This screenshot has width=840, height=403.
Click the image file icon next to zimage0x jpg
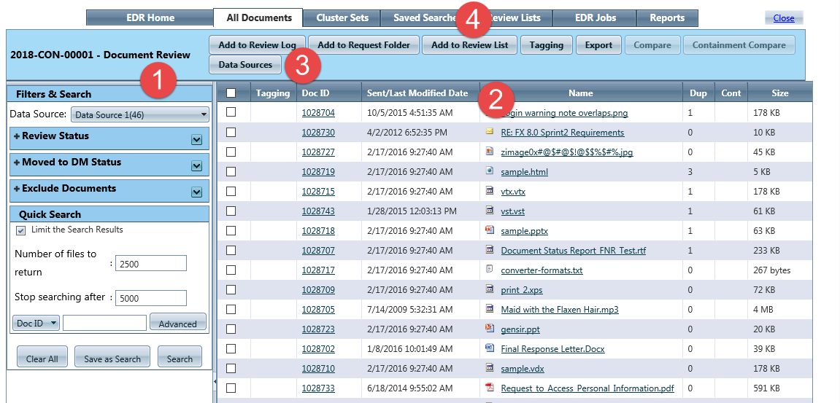(490, 152)
